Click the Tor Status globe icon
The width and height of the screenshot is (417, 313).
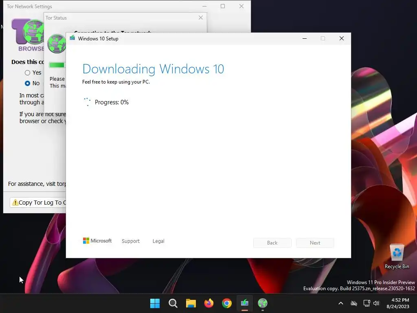[x=56, y=44]
